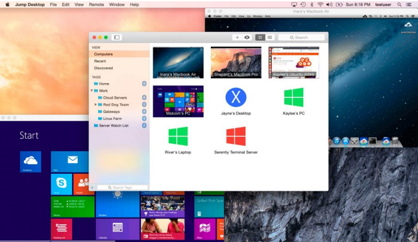Click OneDrive tile in Windows Start screen
The width and height of the screenshot is (418, 242).
click(x=30, y=162)
